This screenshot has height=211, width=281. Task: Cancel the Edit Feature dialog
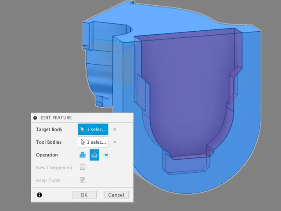tap(116, 195)
